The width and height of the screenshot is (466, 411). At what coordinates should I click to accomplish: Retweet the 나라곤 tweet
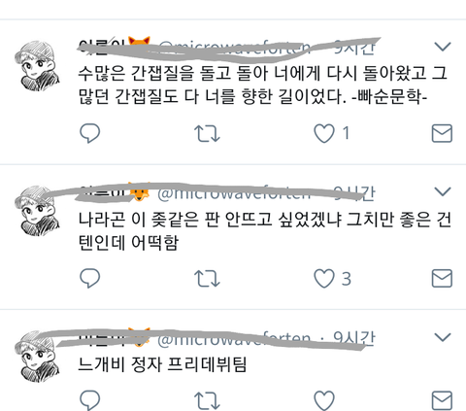coord(207,279)
